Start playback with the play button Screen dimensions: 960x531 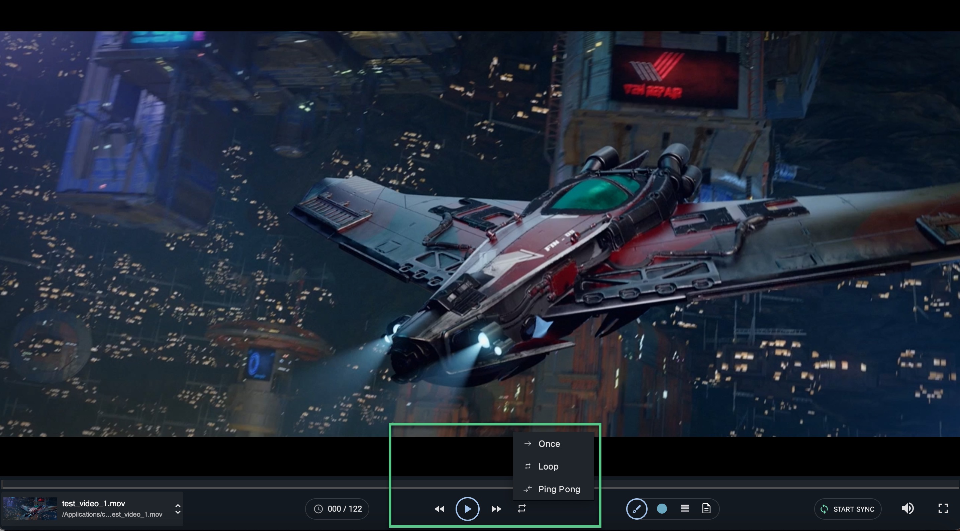pyautogui.click(x=467, y=509)
